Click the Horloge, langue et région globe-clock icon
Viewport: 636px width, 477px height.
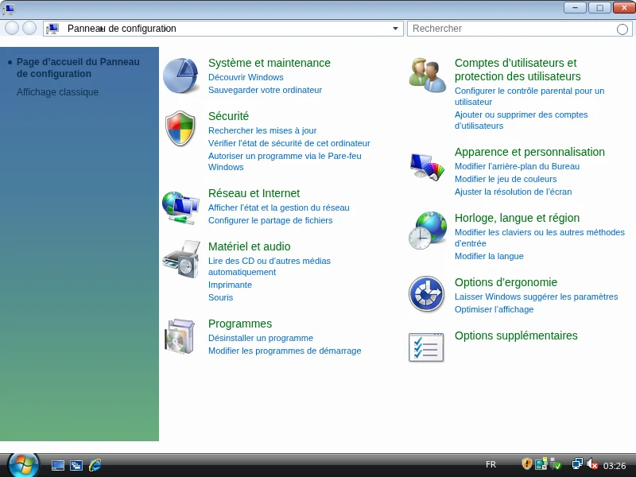[427, 230]
